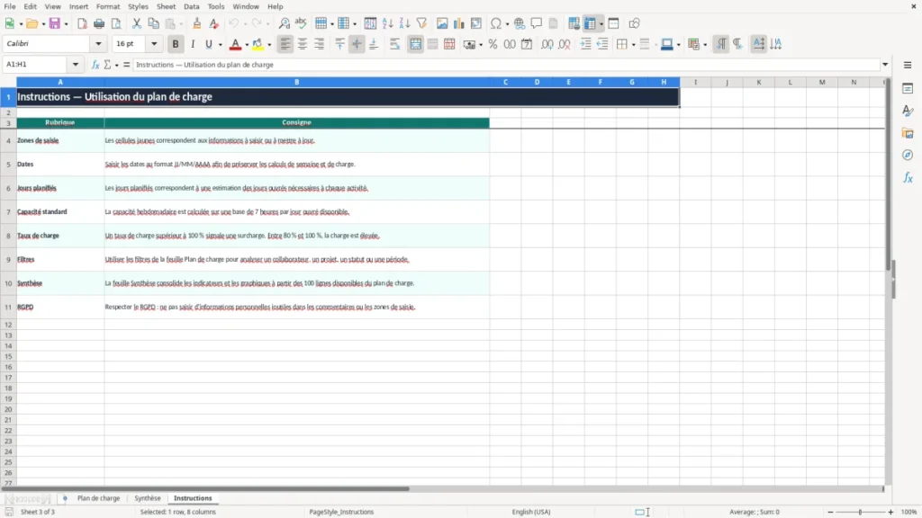This screenshot has width=922, height=518.
Task: Copy the selection
Action: point(153,23)
